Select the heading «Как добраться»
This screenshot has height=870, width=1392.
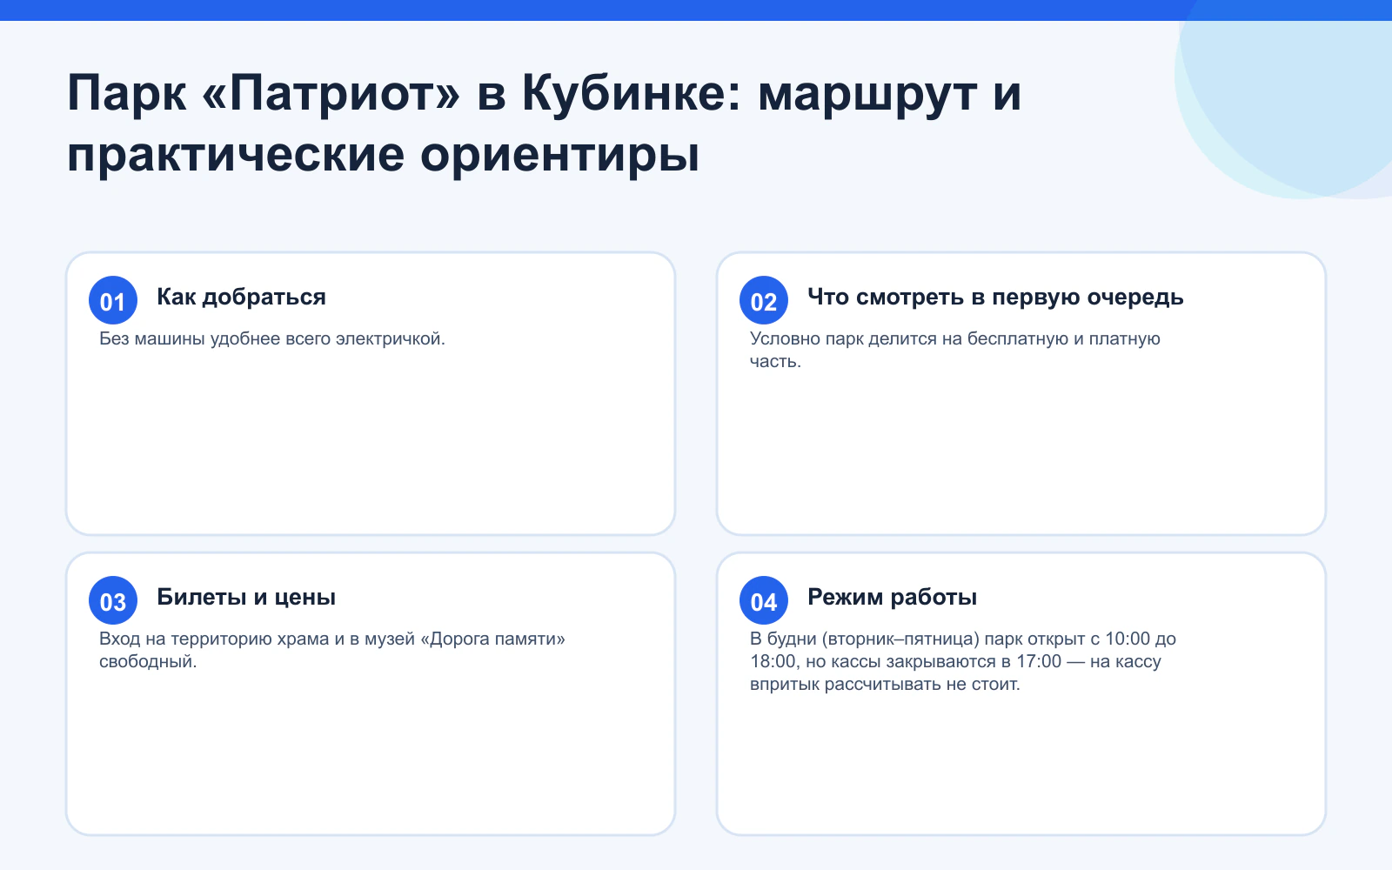[x=241, y=298]
